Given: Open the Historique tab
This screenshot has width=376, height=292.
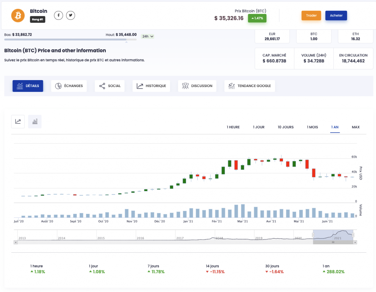Looking at the screenshot, I should [151, 86].
